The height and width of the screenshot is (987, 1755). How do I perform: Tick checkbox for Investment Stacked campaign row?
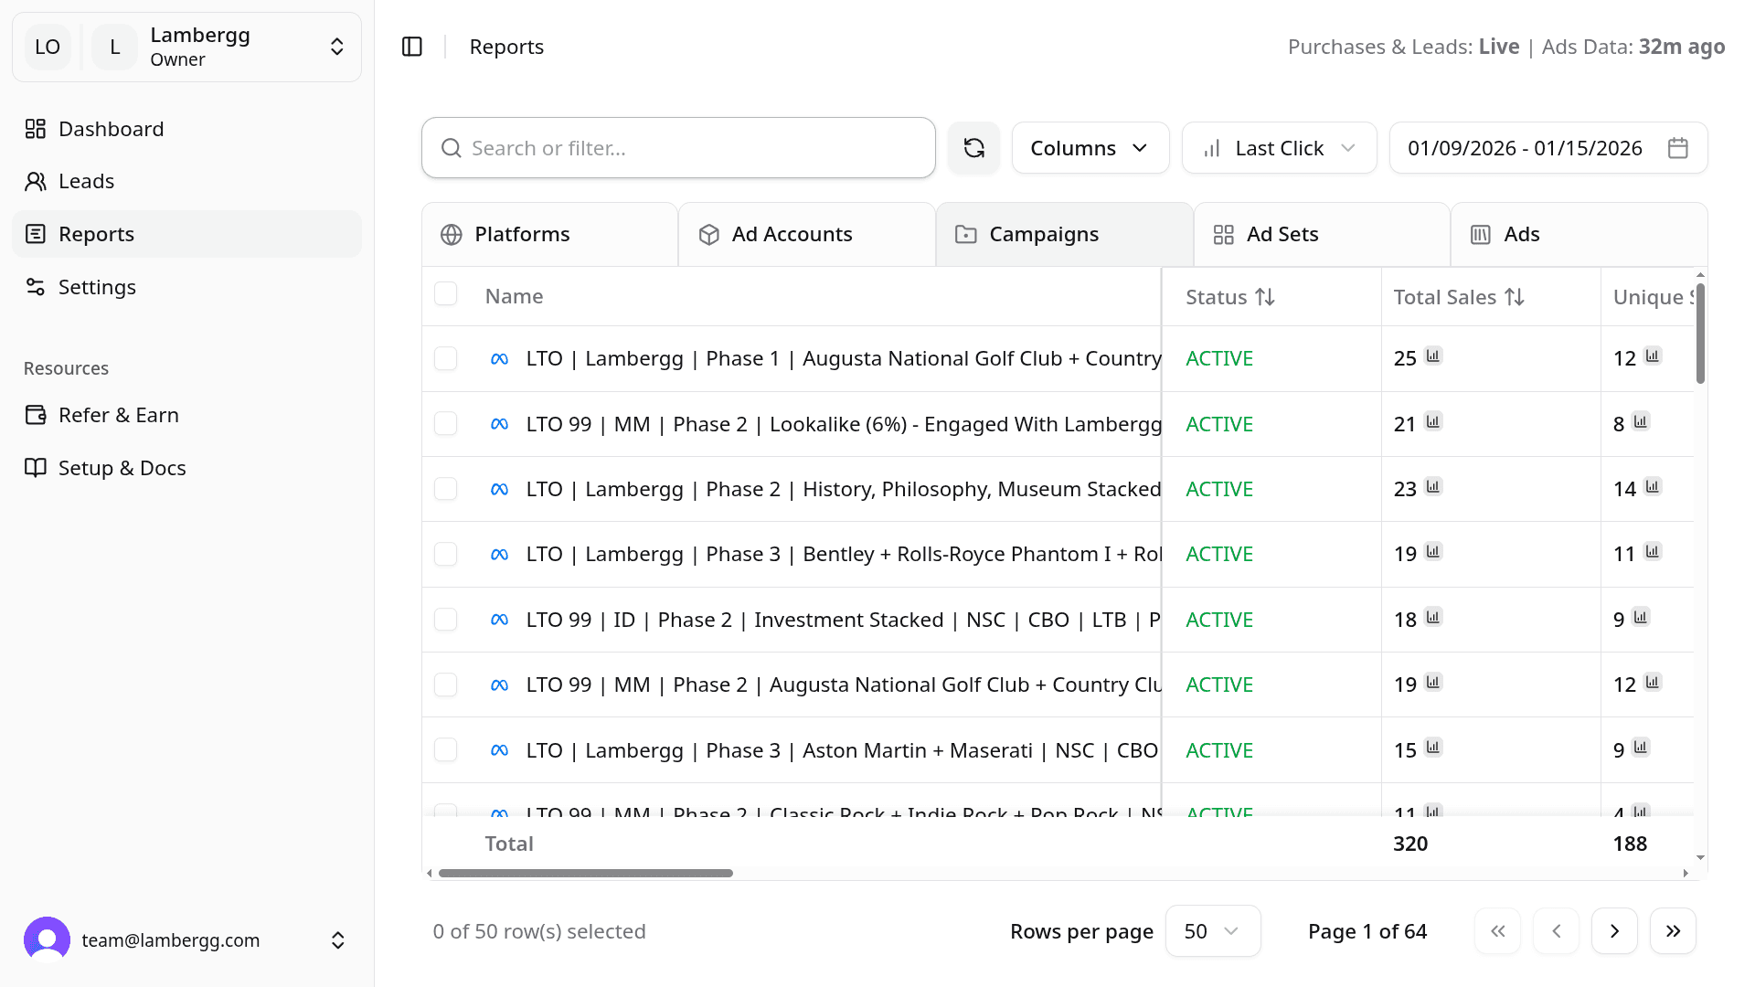(x=446, y=620)
